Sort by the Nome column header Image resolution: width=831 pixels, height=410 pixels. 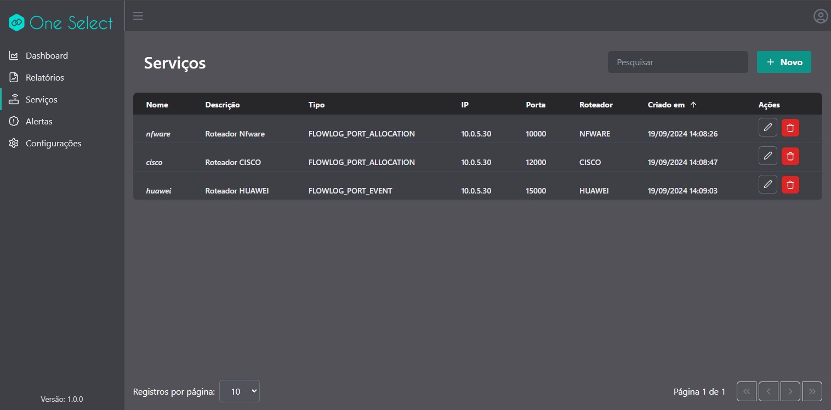coord(157,105)
